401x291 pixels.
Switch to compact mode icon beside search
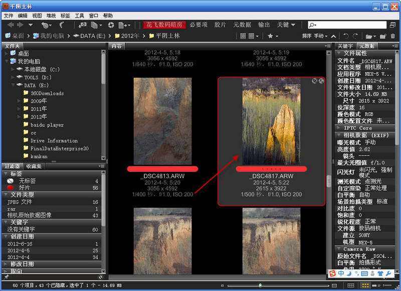click(x=393, y=25)
